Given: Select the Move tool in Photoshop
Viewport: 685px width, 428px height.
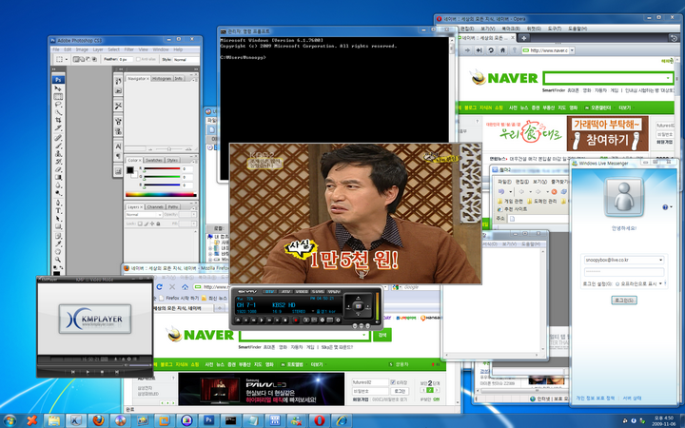Looking at the screenshot, I should click(58, 88).
